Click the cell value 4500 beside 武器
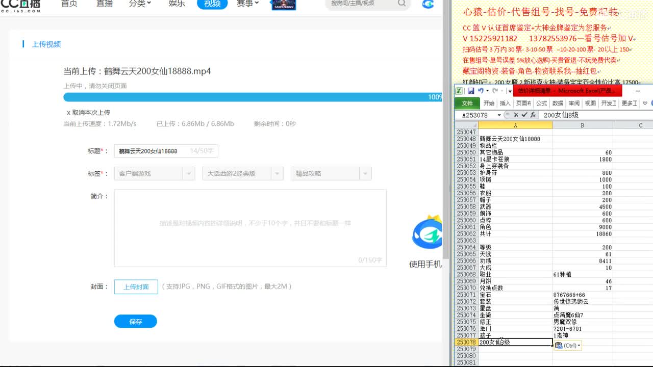 point(583,207)
